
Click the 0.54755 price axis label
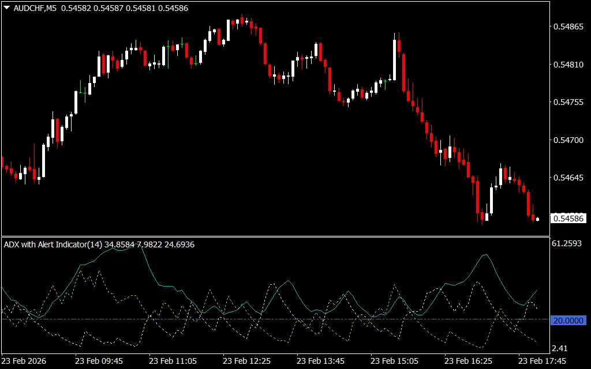[x=568, y=102]
